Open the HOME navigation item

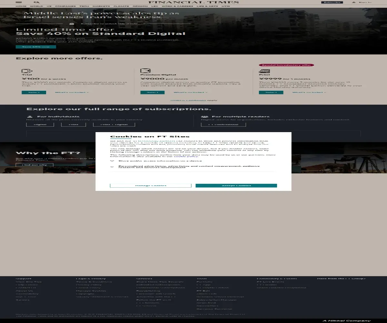(21, 6)
